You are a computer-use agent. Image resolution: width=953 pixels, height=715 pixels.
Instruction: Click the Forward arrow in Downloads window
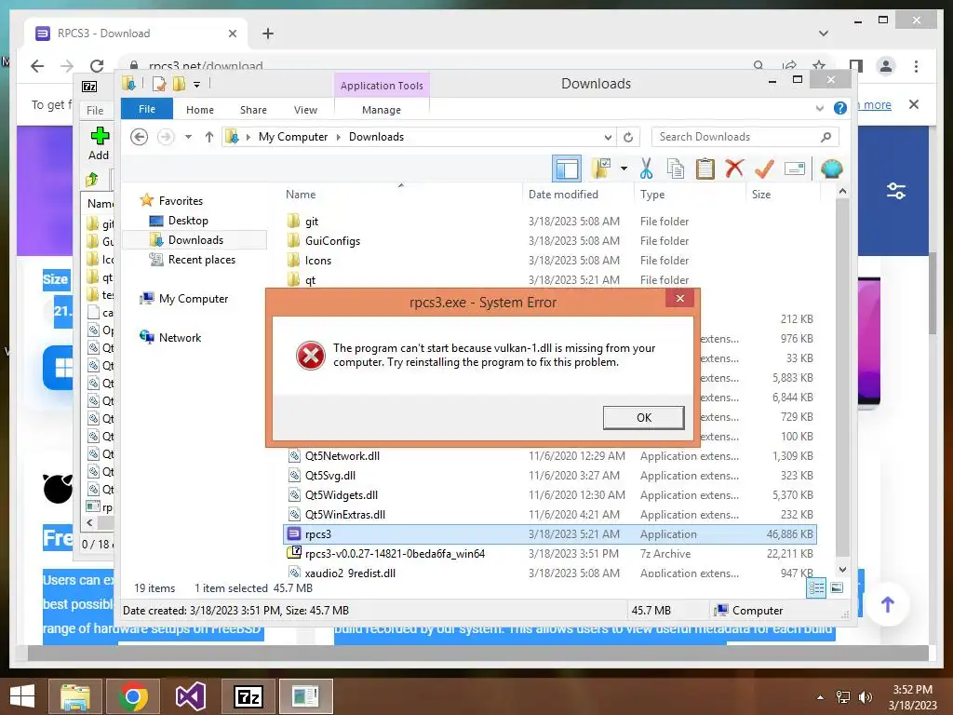click(x=166, y=137)
